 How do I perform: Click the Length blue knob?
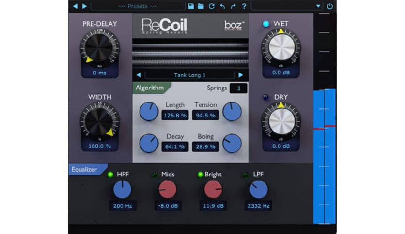click(149, 112)
